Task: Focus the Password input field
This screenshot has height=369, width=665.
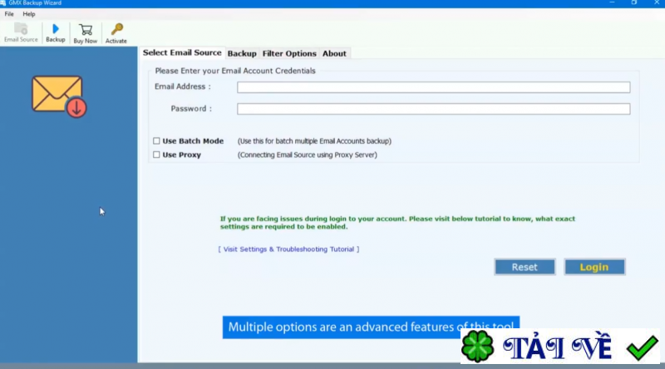Action: point(433,109)
